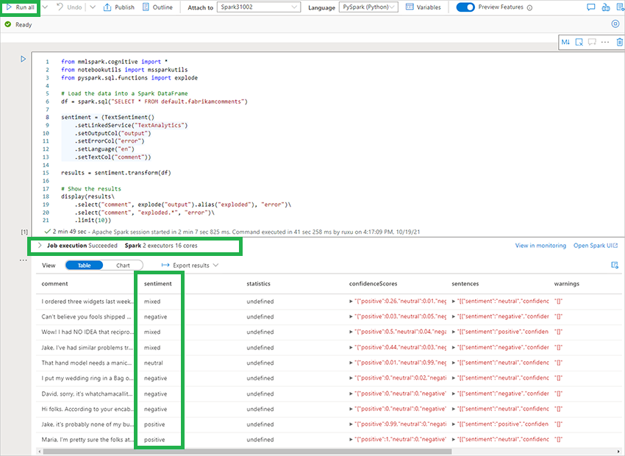Click the Preview Features info icon
This screenshot has height=456, width=625.
[529, 7]
